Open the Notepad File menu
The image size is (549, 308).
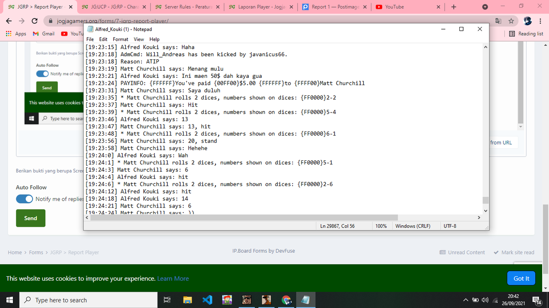90,39
